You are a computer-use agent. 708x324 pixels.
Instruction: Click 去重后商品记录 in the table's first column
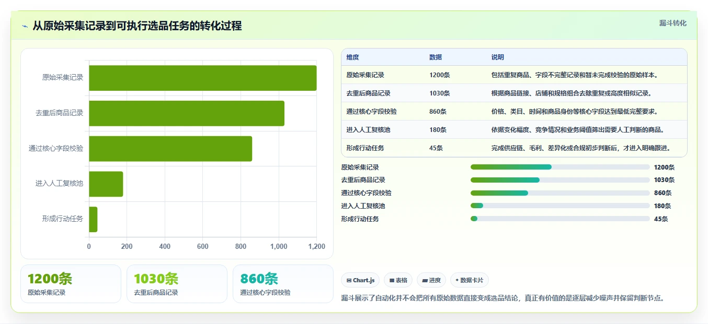point(368,93)
